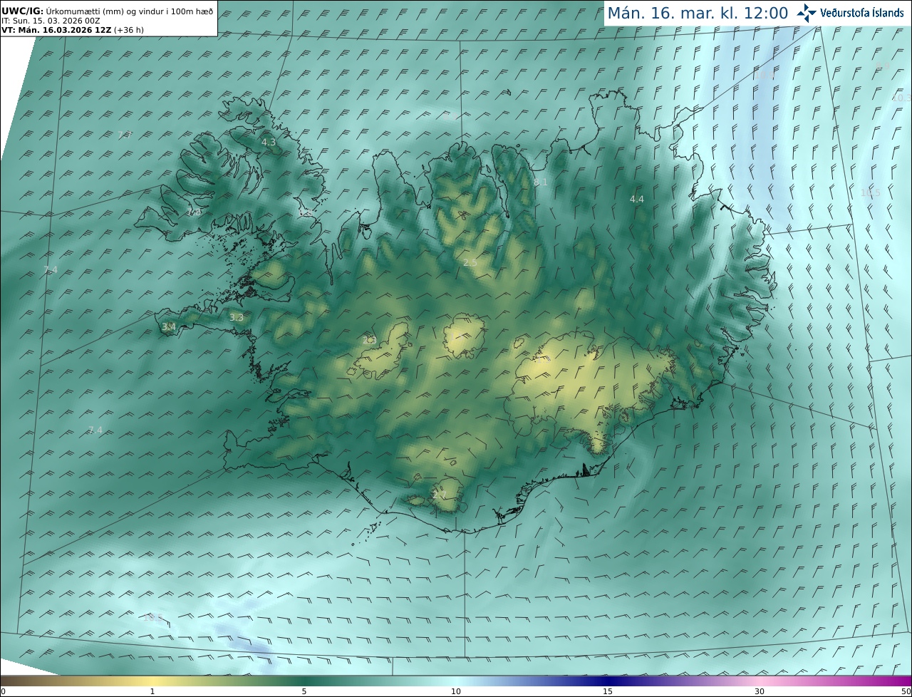This screenshot has height=697, width=912.
Task: Click the 8.1 value on the map
Action: (x=541, y=182)
